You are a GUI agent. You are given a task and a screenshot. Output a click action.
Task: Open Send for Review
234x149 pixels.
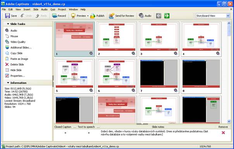click(x=112, y=16)
